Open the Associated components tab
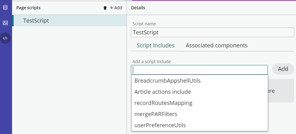 (x=216, y=45)
